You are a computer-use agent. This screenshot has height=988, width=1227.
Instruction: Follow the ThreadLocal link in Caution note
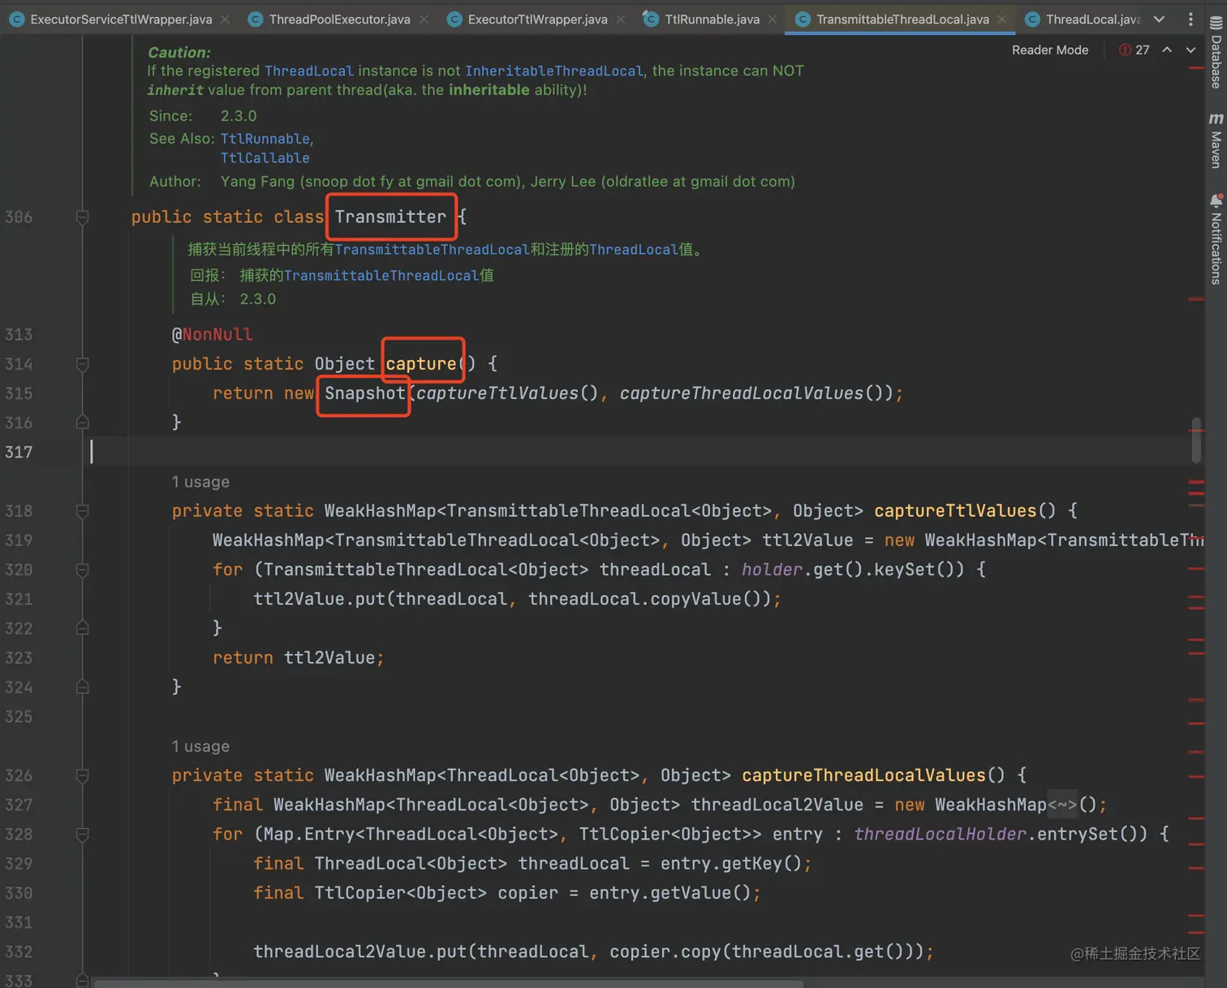(x=309, y=71)
